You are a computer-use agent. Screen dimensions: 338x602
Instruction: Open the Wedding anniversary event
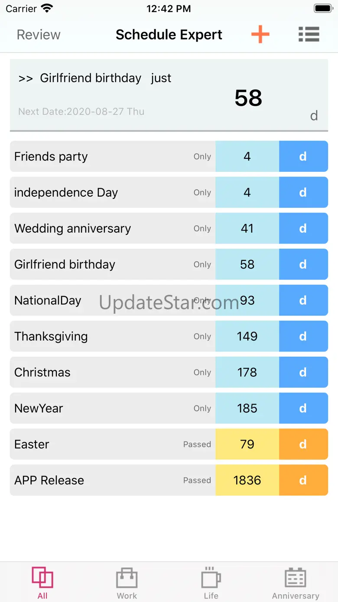[x=73, y=228]
